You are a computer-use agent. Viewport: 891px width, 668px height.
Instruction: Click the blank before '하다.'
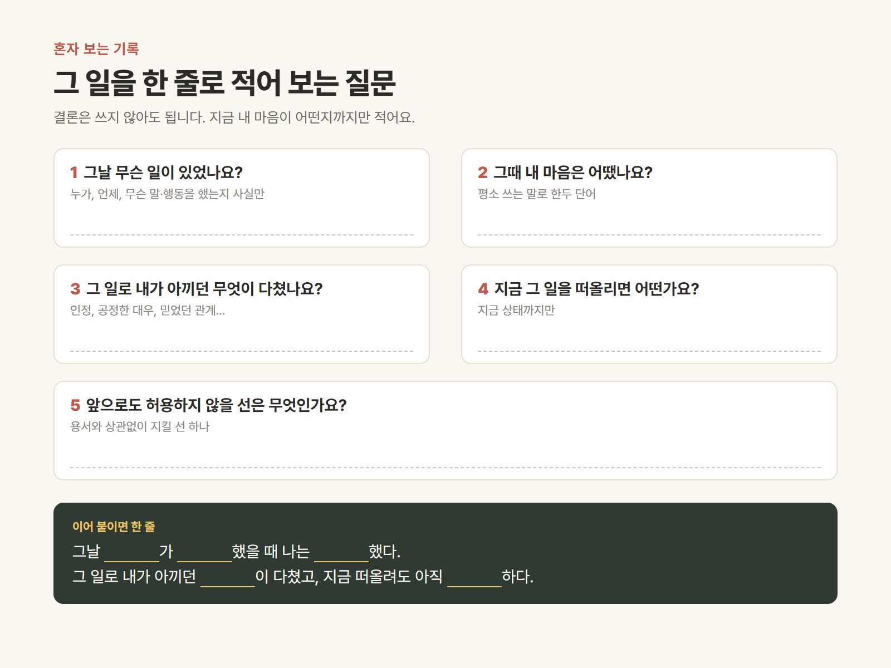[x=474, y=578]
